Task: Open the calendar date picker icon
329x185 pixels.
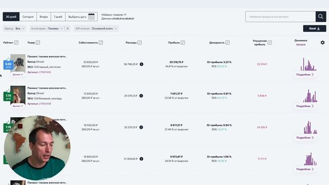Action: point(92,16)
